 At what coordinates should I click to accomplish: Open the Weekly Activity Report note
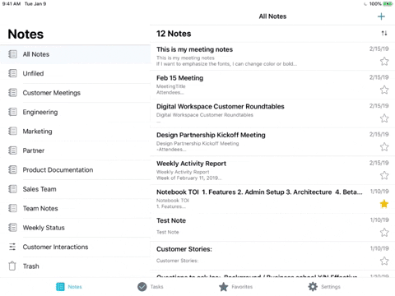(x=272, y=170)
